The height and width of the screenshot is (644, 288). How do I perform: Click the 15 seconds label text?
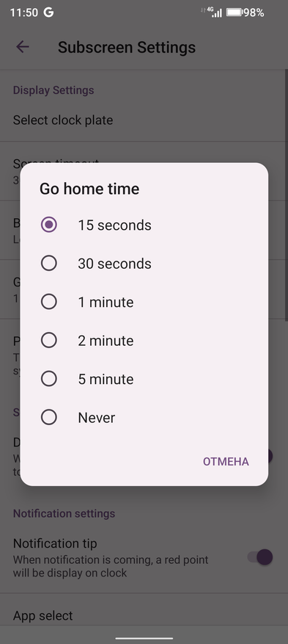tap(115, 225)
